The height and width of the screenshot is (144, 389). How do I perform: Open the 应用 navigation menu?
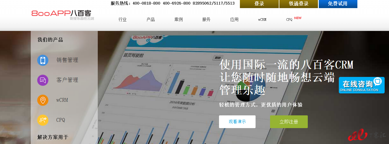click(234, 20)
